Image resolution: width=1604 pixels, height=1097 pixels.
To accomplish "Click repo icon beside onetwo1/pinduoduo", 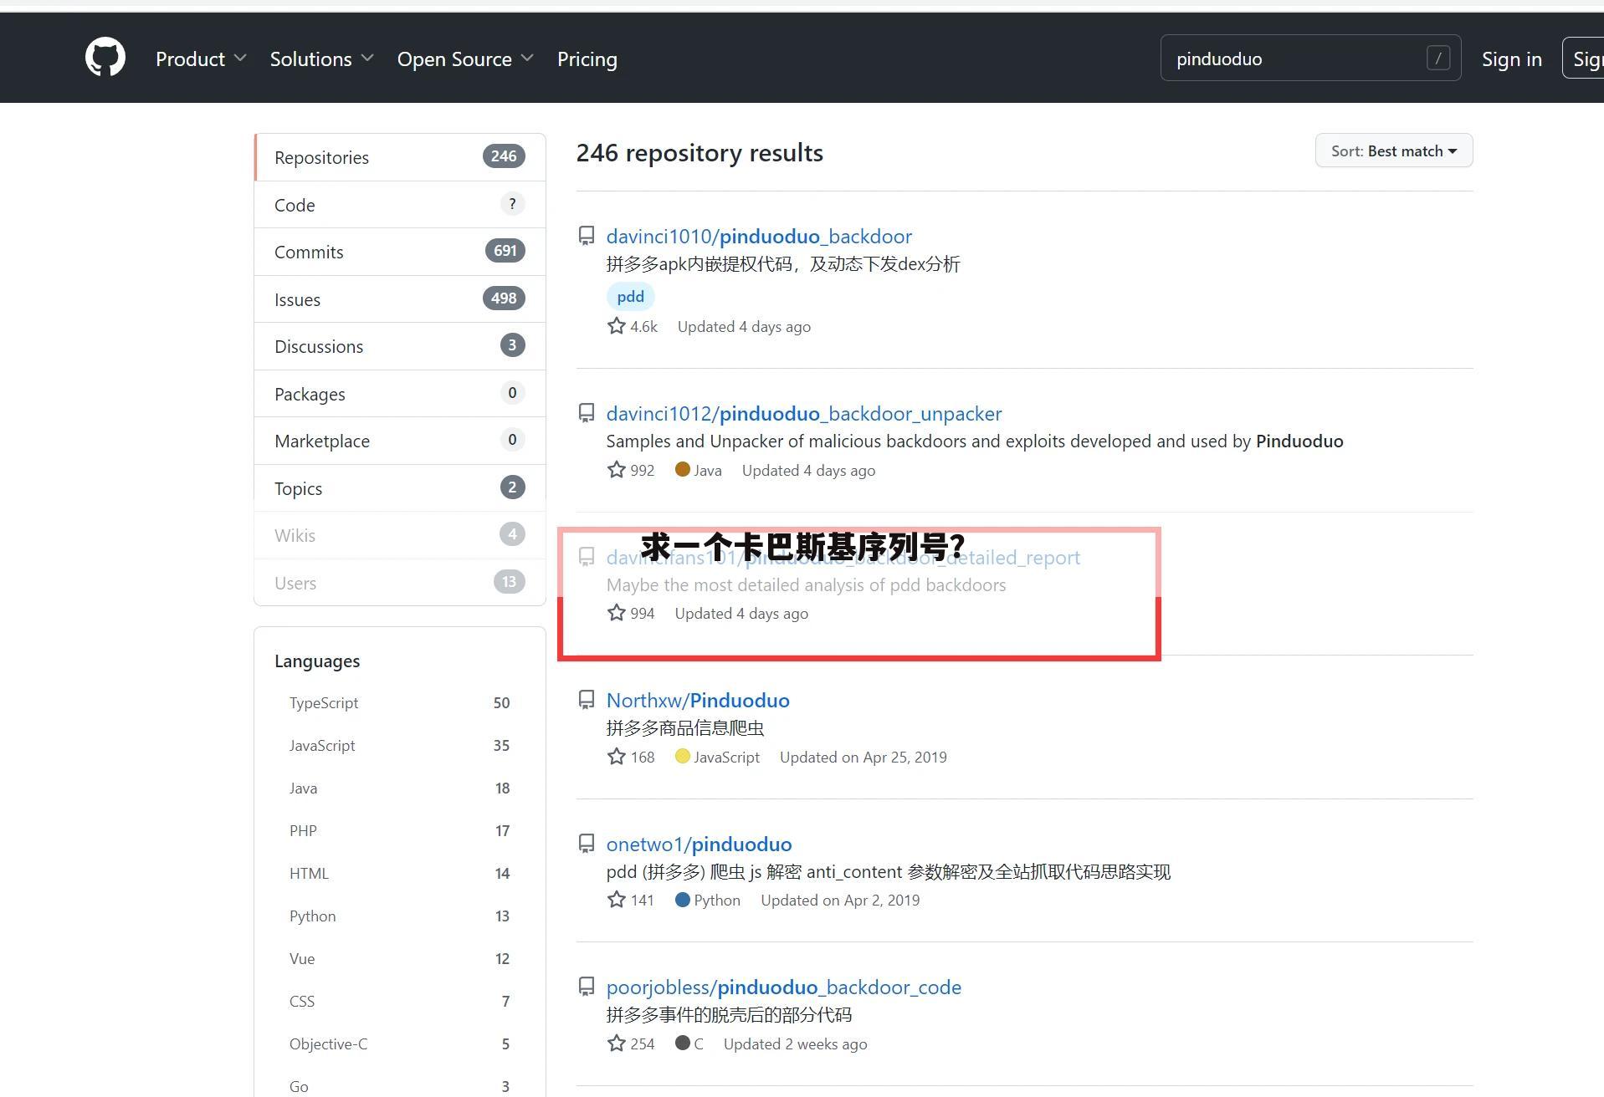I will [x=587, y=844].
